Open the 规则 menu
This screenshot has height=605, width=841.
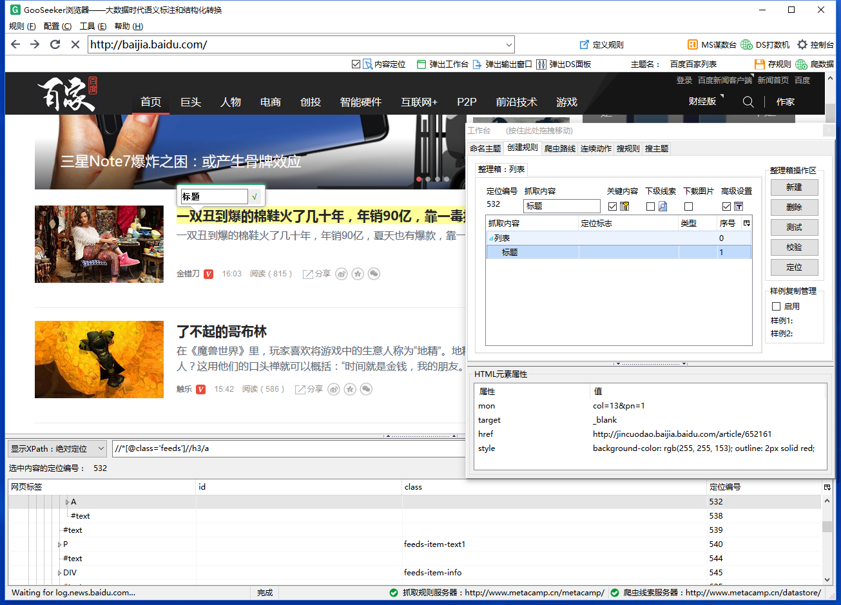23,26
